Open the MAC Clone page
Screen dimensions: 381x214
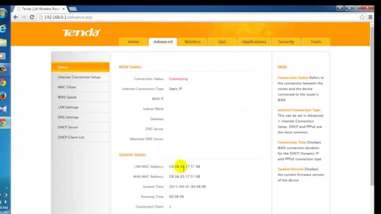coord(80,87)
